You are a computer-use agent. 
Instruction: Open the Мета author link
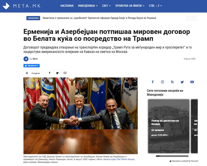(x=35, y=59)
